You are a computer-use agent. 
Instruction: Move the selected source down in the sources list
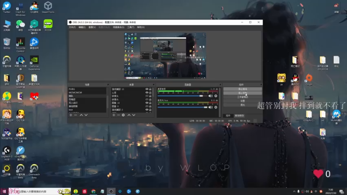(134, 115)
